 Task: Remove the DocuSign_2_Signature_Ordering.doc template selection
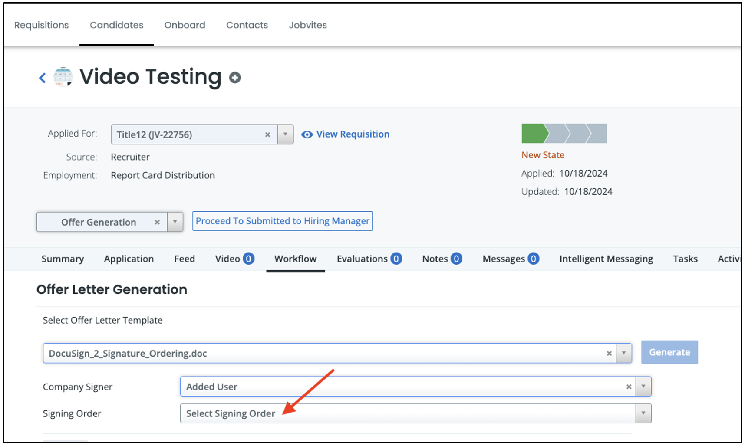(x=609, y=353)
